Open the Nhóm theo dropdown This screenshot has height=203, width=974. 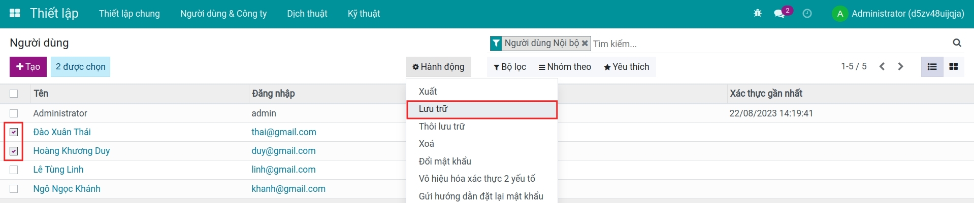(x=565, y=67)
